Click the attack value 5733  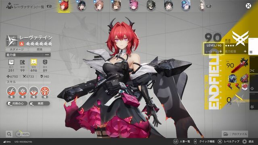(x=28, y=77)
